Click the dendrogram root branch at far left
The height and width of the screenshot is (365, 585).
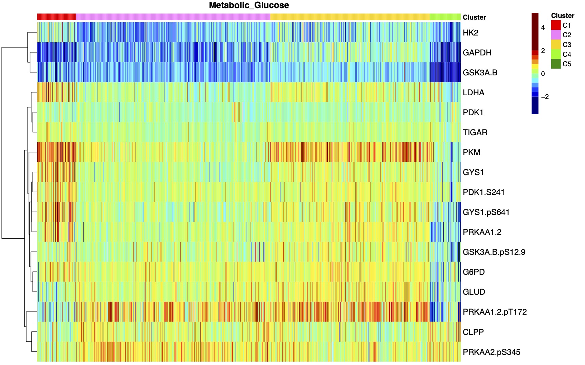(2, 143)
